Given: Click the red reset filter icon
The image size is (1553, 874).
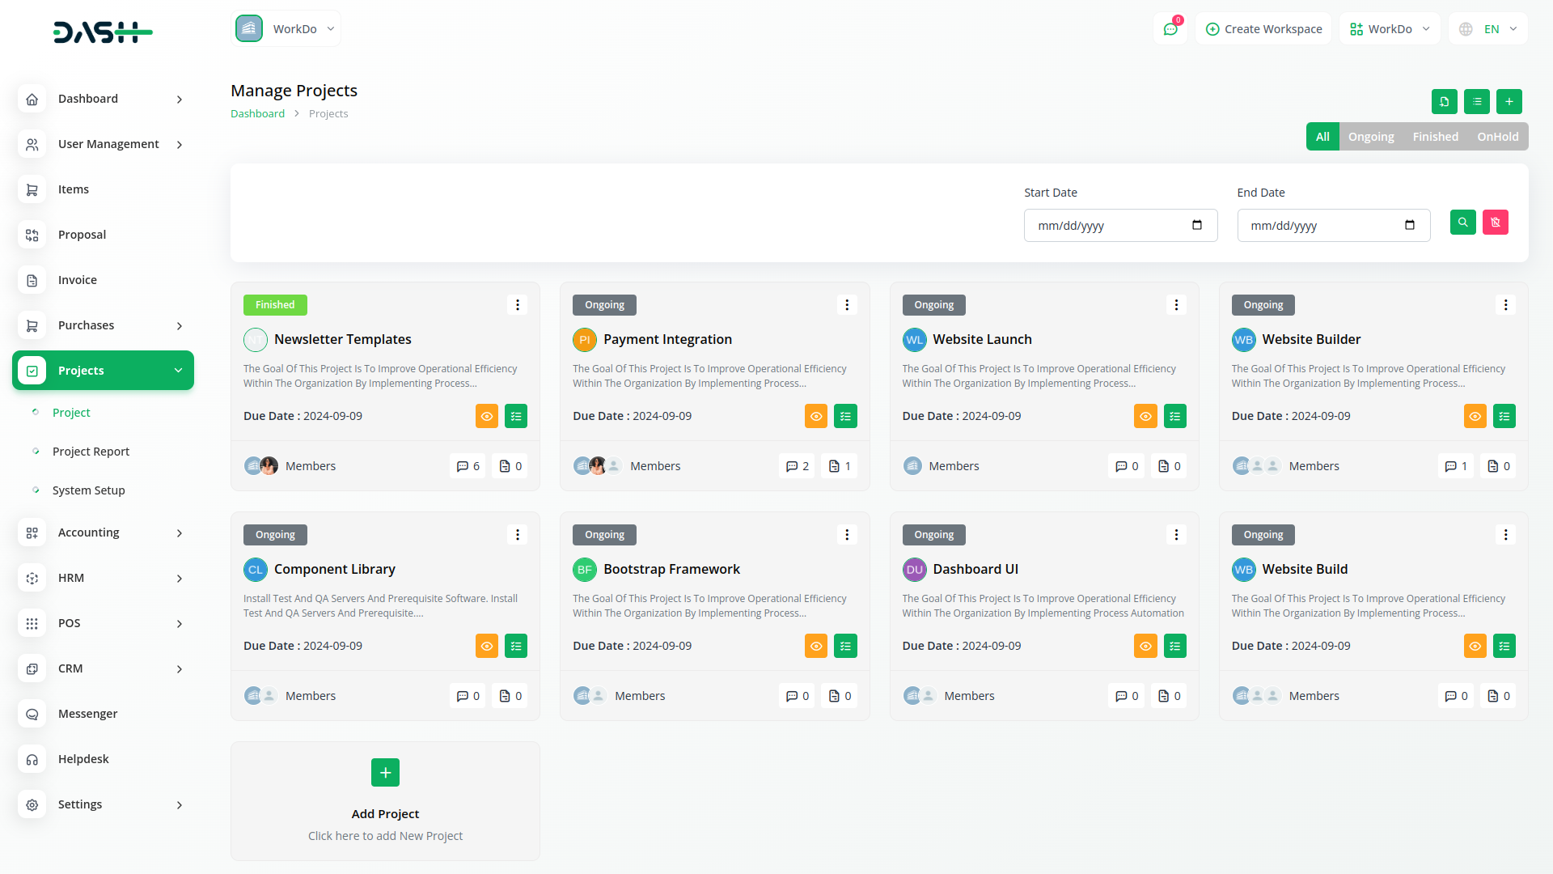Looking at the screenshot, I should [1496, 222].
